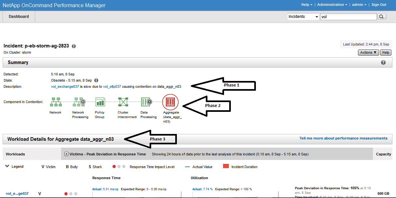Click the 'On Cluster: storm' text
Viewport: 396px width, 198px height.
point(17,52)
